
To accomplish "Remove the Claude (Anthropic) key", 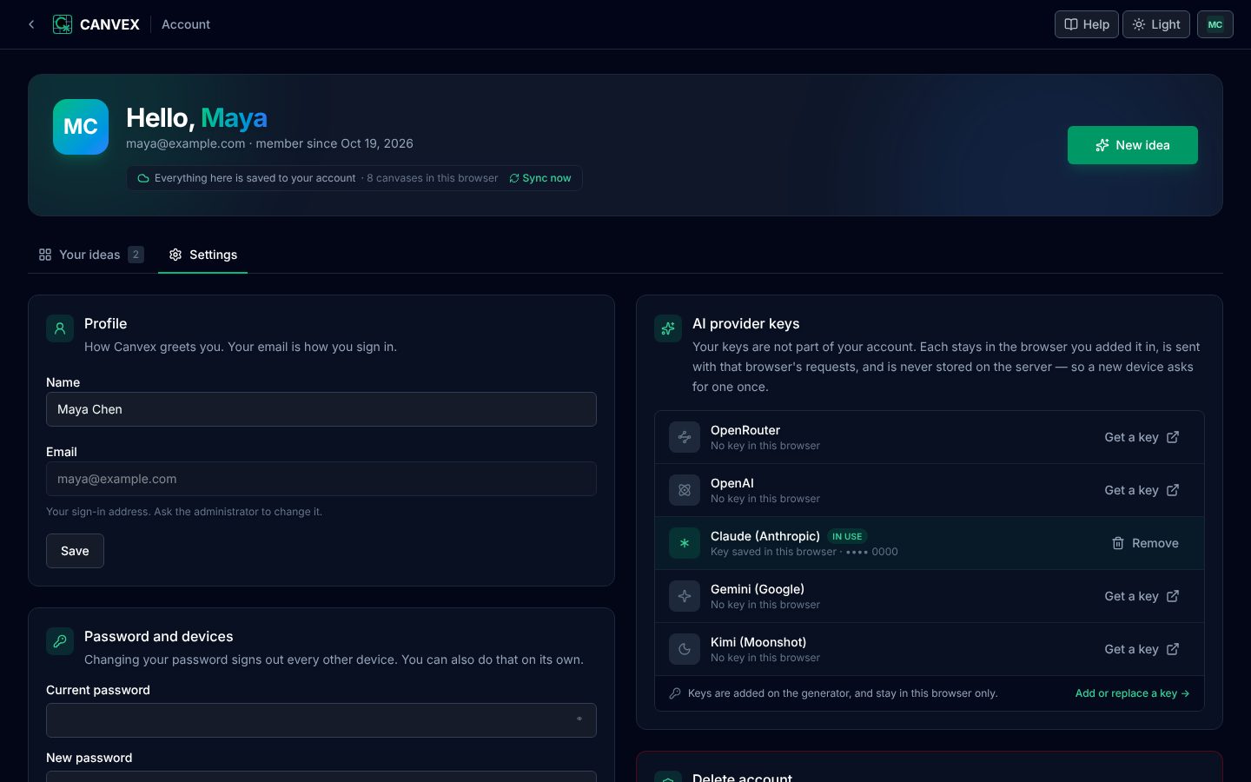I will coord(1145,543).
